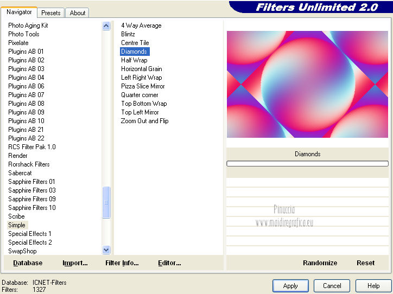Choose the Top Bottom Wrap filter

(144, 104)
